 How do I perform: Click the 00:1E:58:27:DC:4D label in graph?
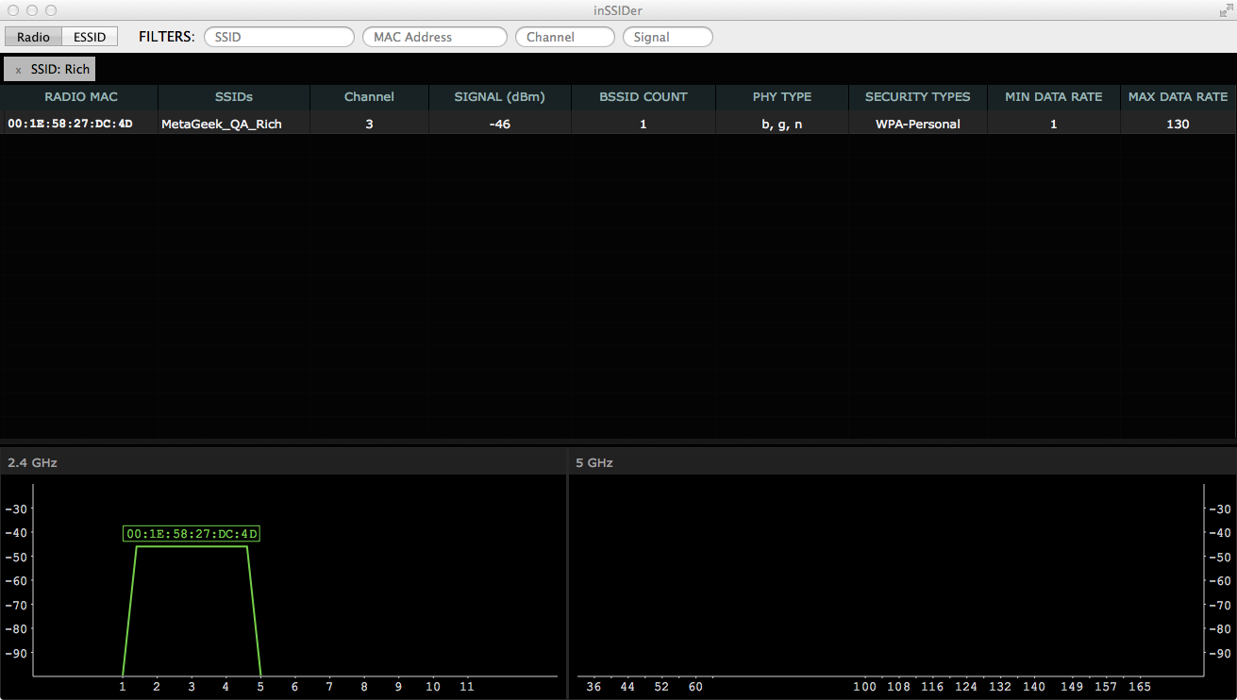(192, 534)
